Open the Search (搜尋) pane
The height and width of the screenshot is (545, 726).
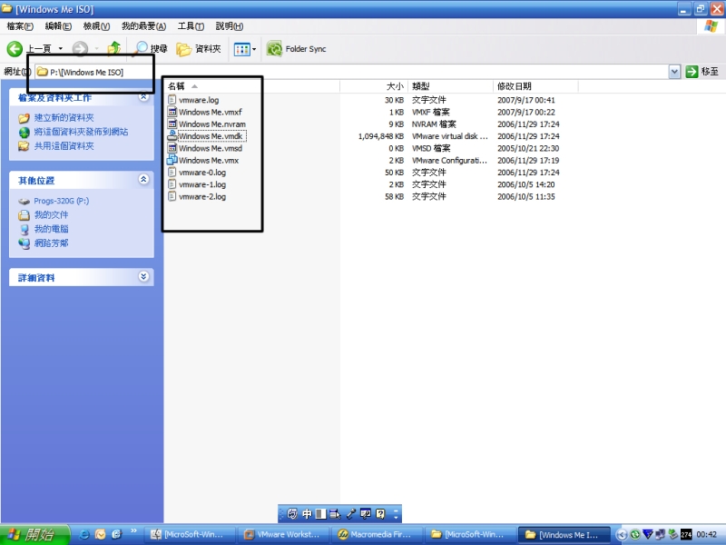pos(150,49)
